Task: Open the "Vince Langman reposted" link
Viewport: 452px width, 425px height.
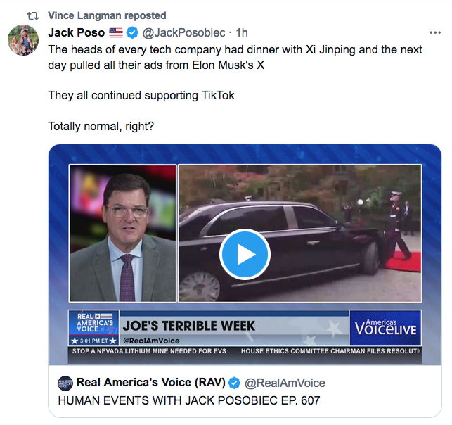Action: coord(107,15)
